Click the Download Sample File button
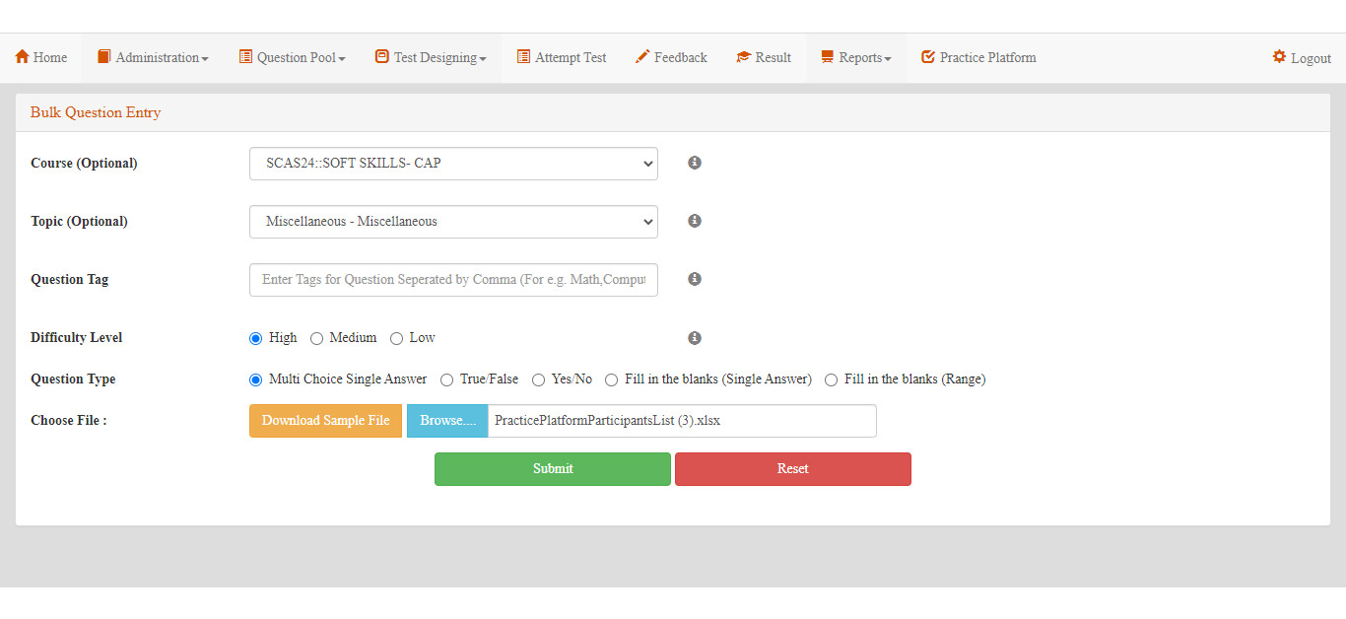Image resolution: width=1346 pixels, height=619 pixels. tap(325, 421)
